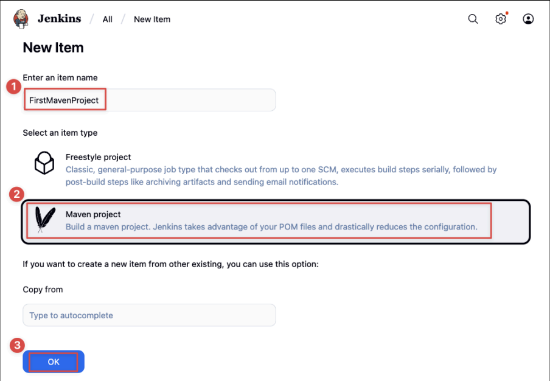Select the Freestyle project item type
This screenshot has width=550, height=381.
click(x=276, y=169)
